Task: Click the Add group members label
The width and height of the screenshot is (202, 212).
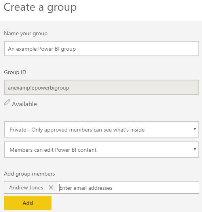Action: [x=29, y=174]
